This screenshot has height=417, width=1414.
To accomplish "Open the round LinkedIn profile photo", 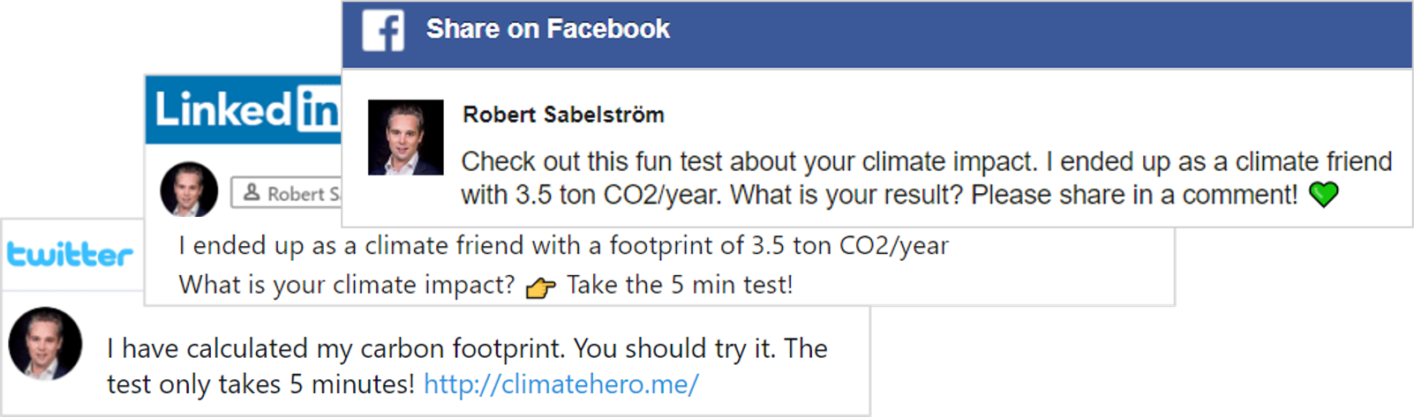I will coord(189,190).
